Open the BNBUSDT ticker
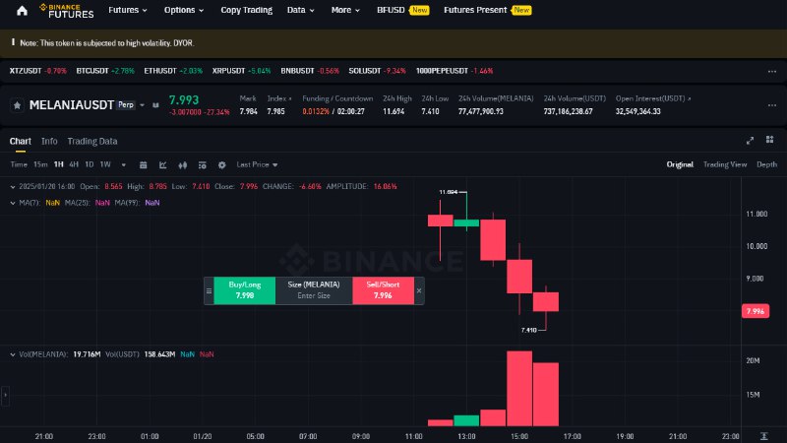Image resolution: width=787 pixels, height=443 pixels. tap(310, 71)
